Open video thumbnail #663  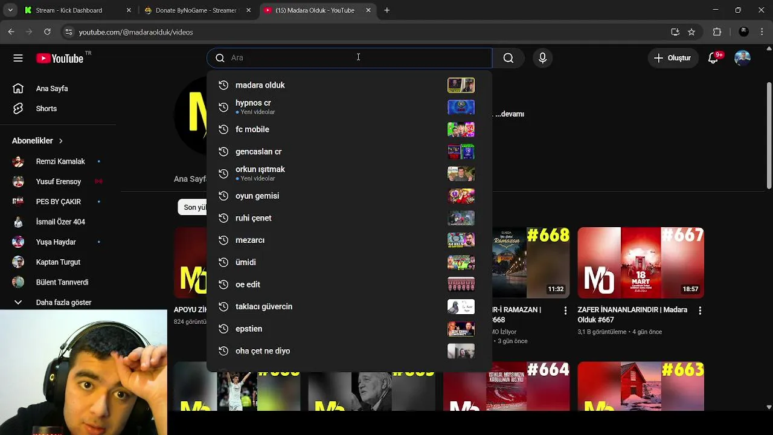pyautogui.click(x=641, y=387)
